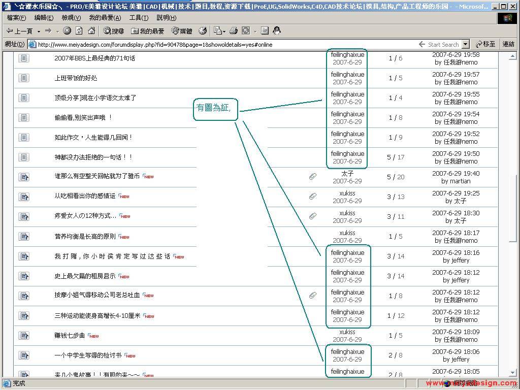Click the QQ penguin toolbar icon
Screen dimensions: 520x390
pyautogui.click(x=277, y=31)
